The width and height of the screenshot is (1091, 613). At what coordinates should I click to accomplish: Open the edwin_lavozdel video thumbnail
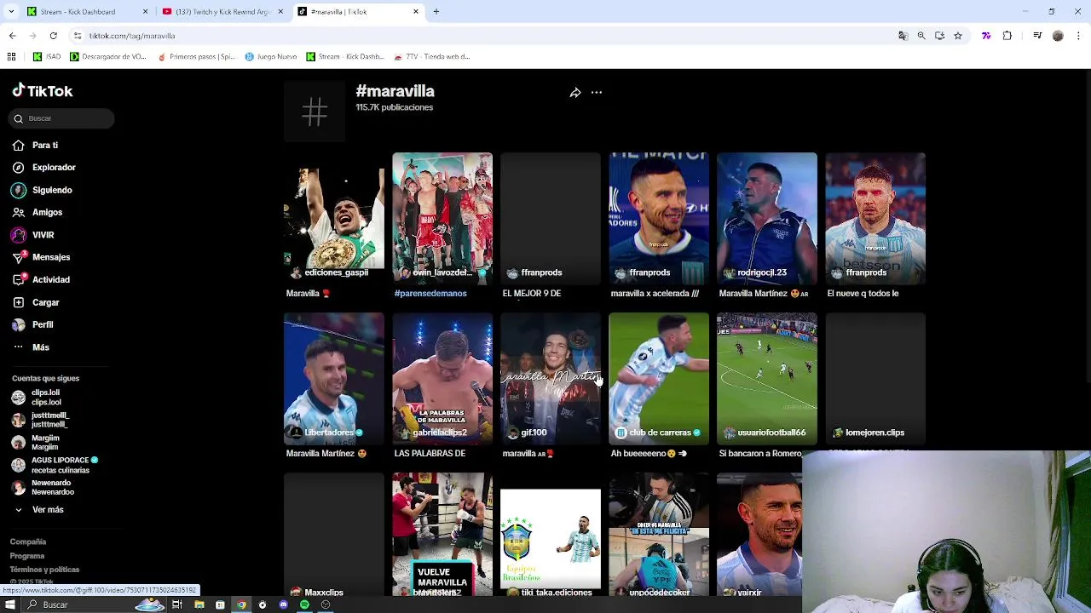442,218
